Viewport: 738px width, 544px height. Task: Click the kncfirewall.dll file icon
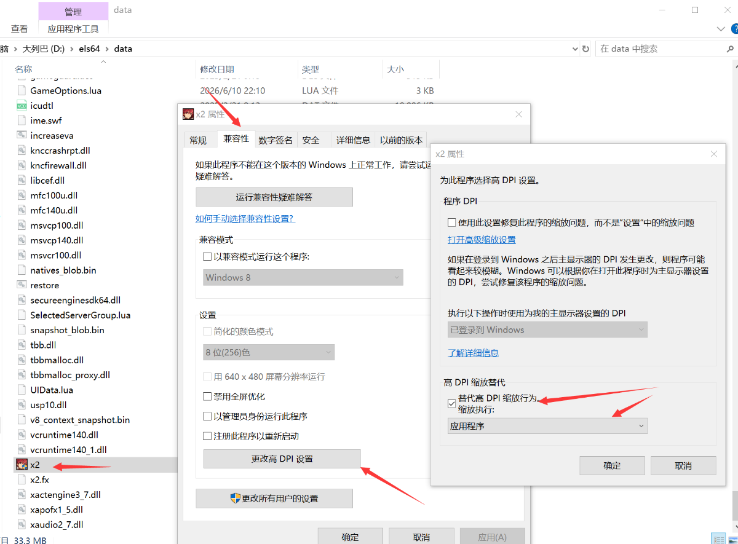[21, 165]
